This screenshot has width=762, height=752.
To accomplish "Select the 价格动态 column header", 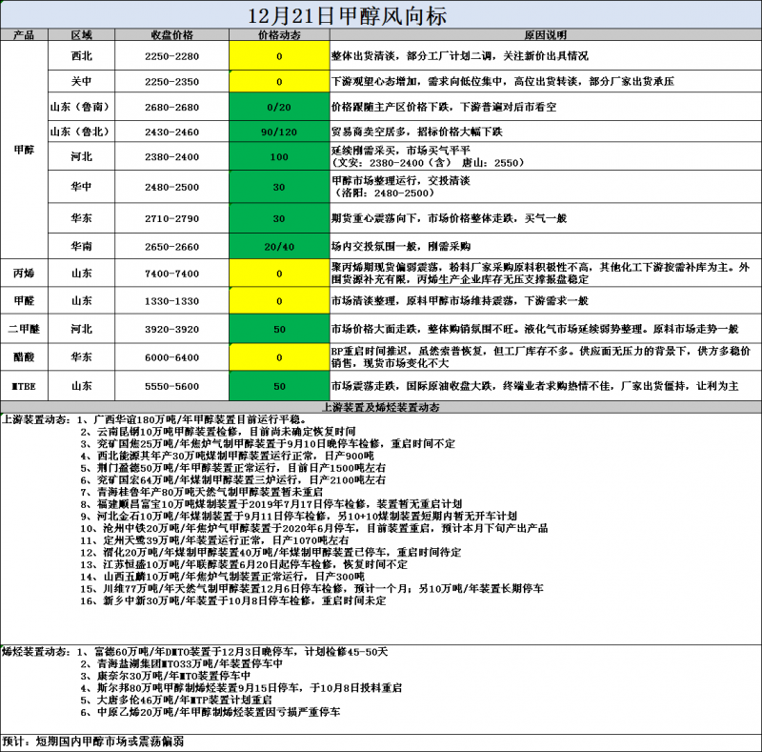I will (279, 35).
